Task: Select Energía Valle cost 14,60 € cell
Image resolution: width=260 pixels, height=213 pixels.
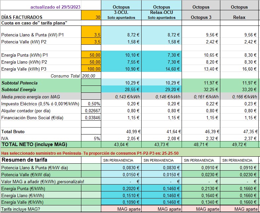Action: pos(161,68)
